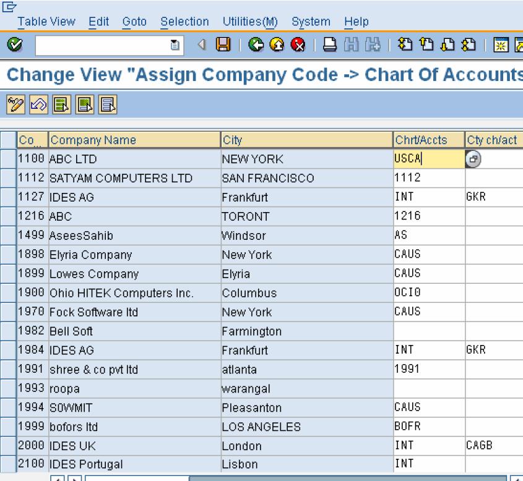Click the Co column header
The width and height of the screenshot is (523, 481).
(33, 140)
